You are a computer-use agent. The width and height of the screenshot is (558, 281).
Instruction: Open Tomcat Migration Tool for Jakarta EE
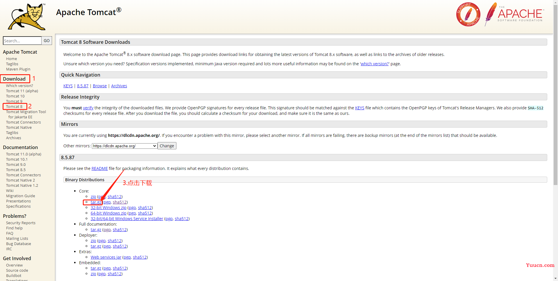pyautogui.click(x=26, y=114)
